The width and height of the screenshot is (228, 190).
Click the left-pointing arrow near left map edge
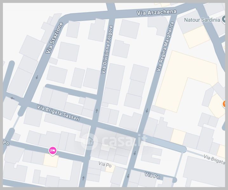point(13,98)
